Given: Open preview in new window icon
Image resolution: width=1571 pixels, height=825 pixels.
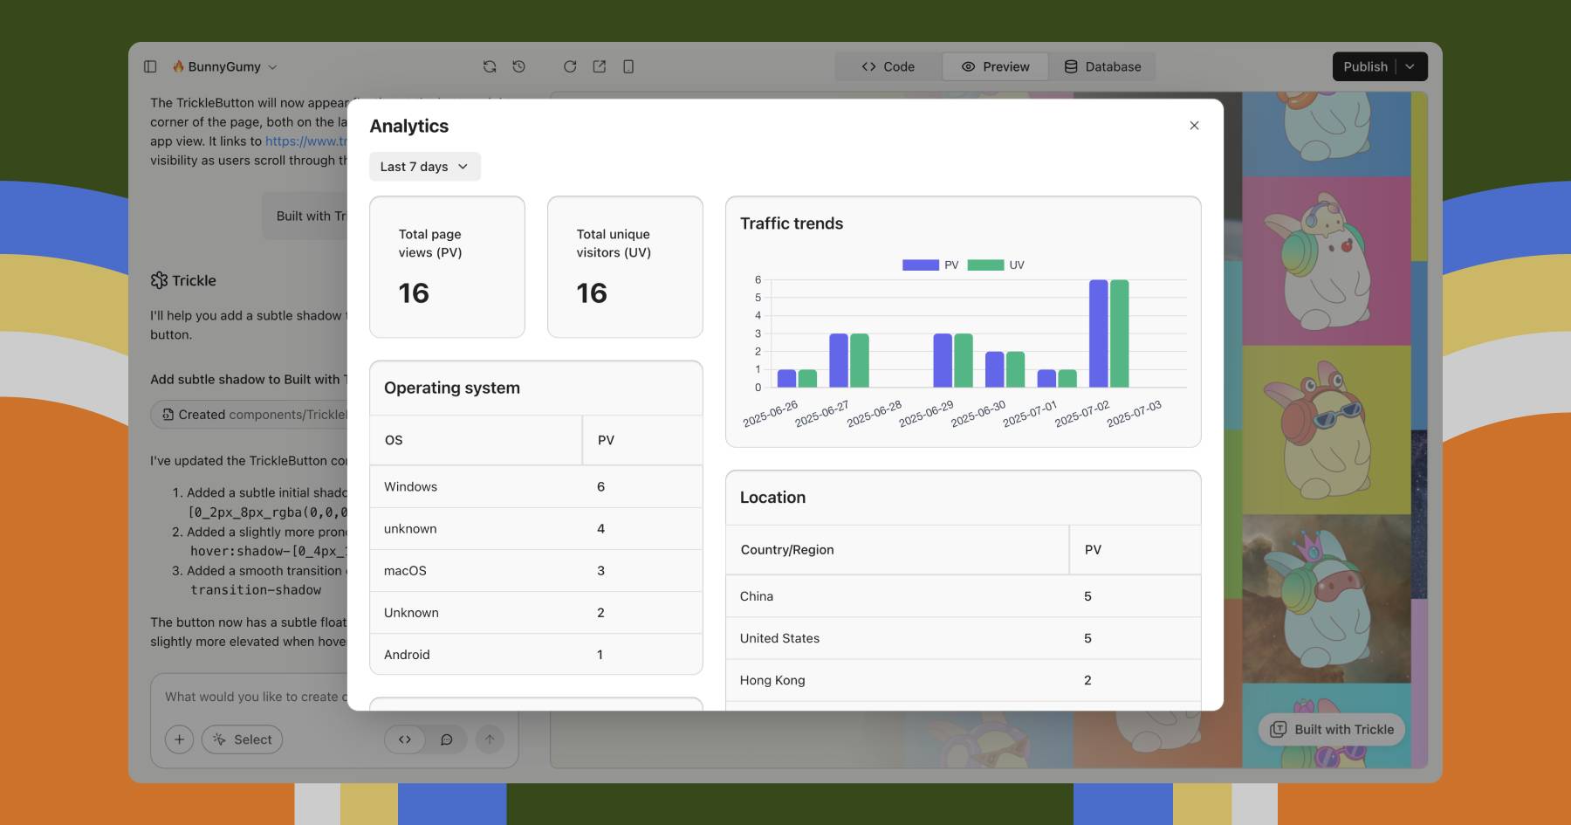Looking at the screenshot, I should pyautogui.click(x=600, y=66).
